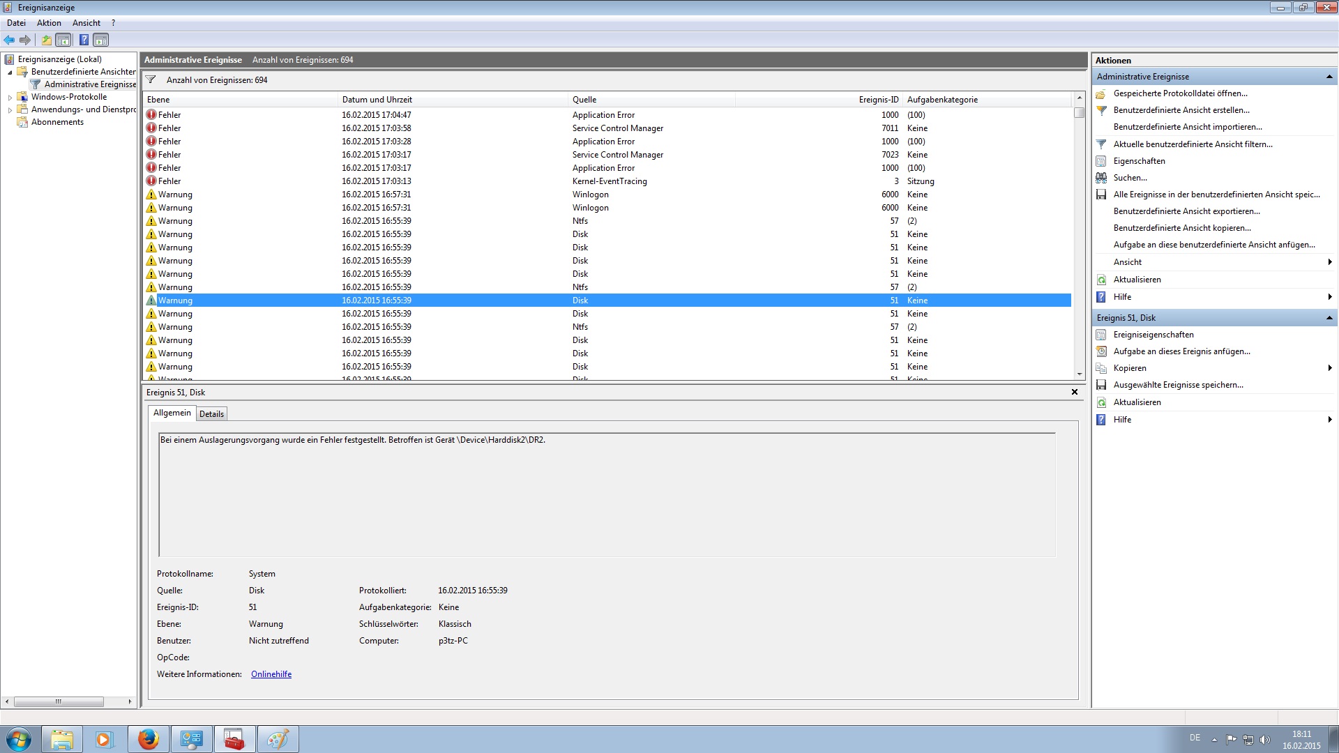Expand Anwendungs- und Dienstprotokolle node
The height and width of the screenshot is (753, 1339).
[x=10, y=110]
